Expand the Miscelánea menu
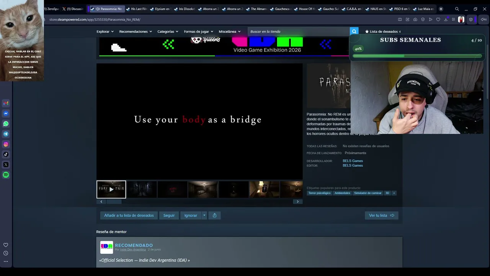Viewport: 490px width, 276px height. pos(230,31)
